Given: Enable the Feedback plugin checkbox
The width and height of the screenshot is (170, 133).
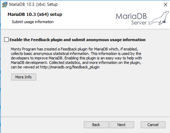Looking at the screenshot, I should (6, 40).
